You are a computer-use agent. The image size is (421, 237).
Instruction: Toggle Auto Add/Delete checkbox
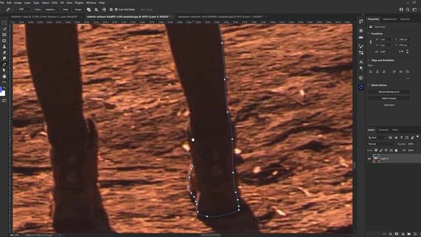coord(116,9)
